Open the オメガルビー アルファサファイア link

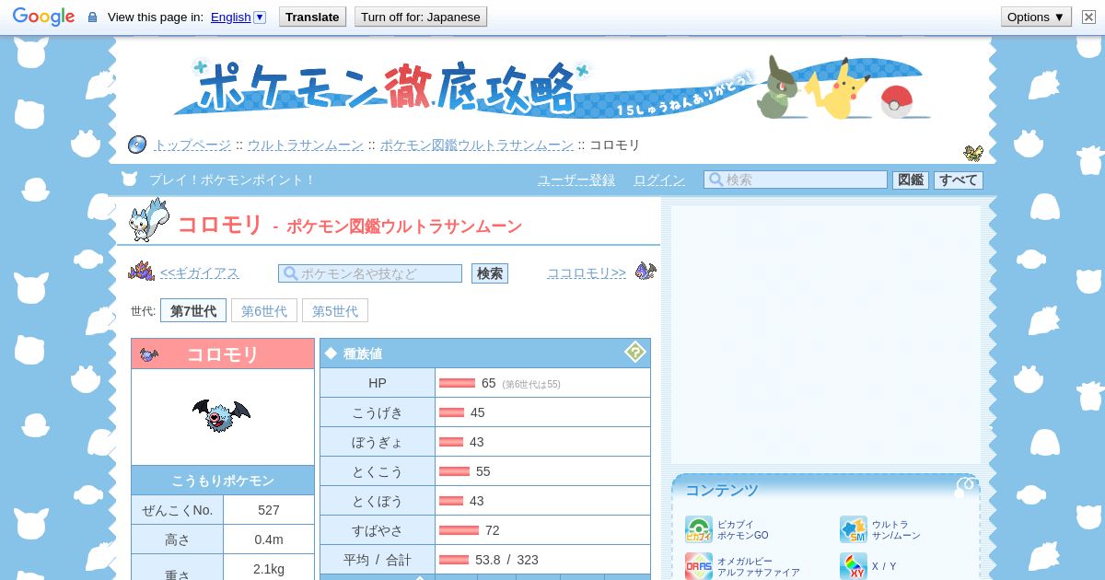[759, 566]
